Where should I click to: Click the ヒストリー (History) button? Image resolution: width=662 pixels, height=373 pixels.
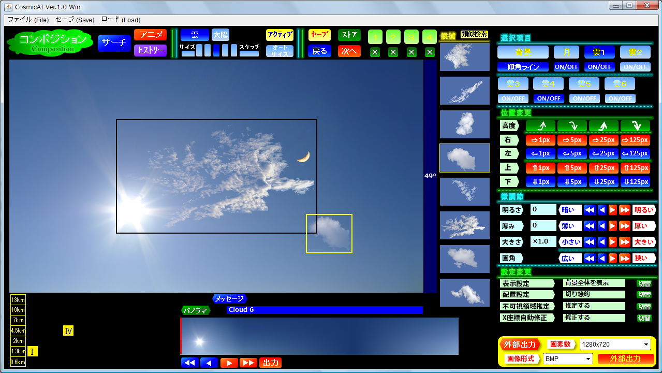150,50
